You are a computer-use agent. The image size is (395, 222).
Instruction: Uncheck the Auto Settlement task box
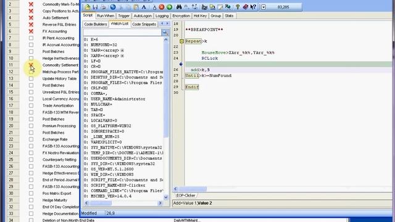(x=31, y=18)
